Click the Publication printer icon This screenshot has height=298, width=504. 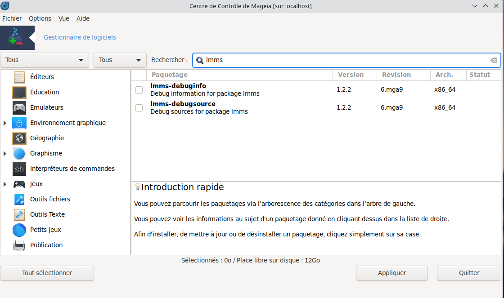[x=19, y=245]
